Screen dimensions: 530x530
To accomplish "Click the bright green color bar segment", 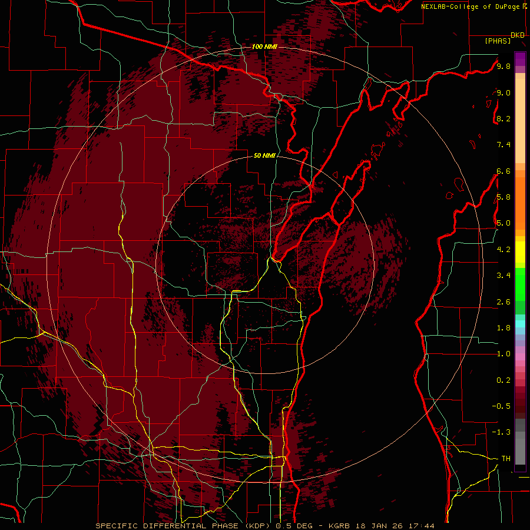I will click(x=520, y=284).
